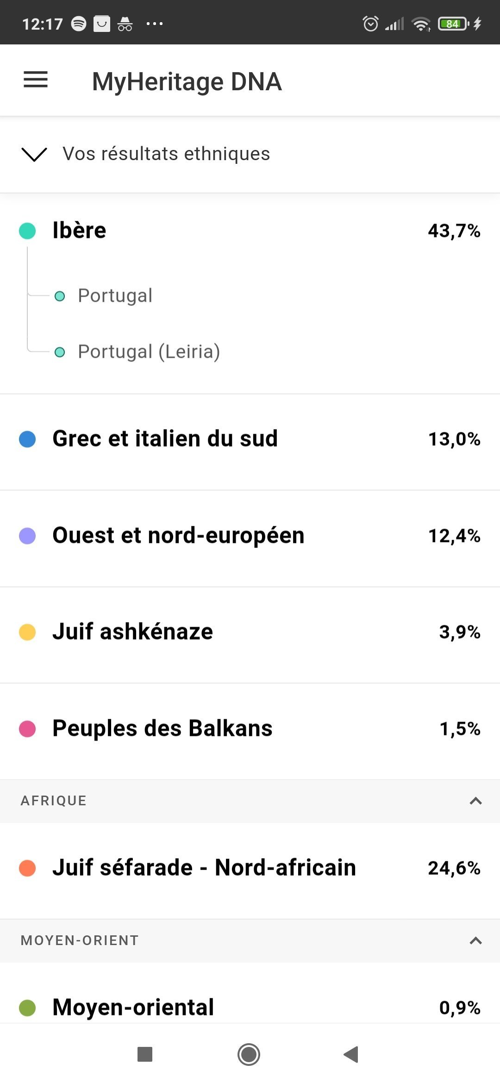The image size is (500, 1083).
Task: Open Grec et italien du sud
Action: [165, 439]
